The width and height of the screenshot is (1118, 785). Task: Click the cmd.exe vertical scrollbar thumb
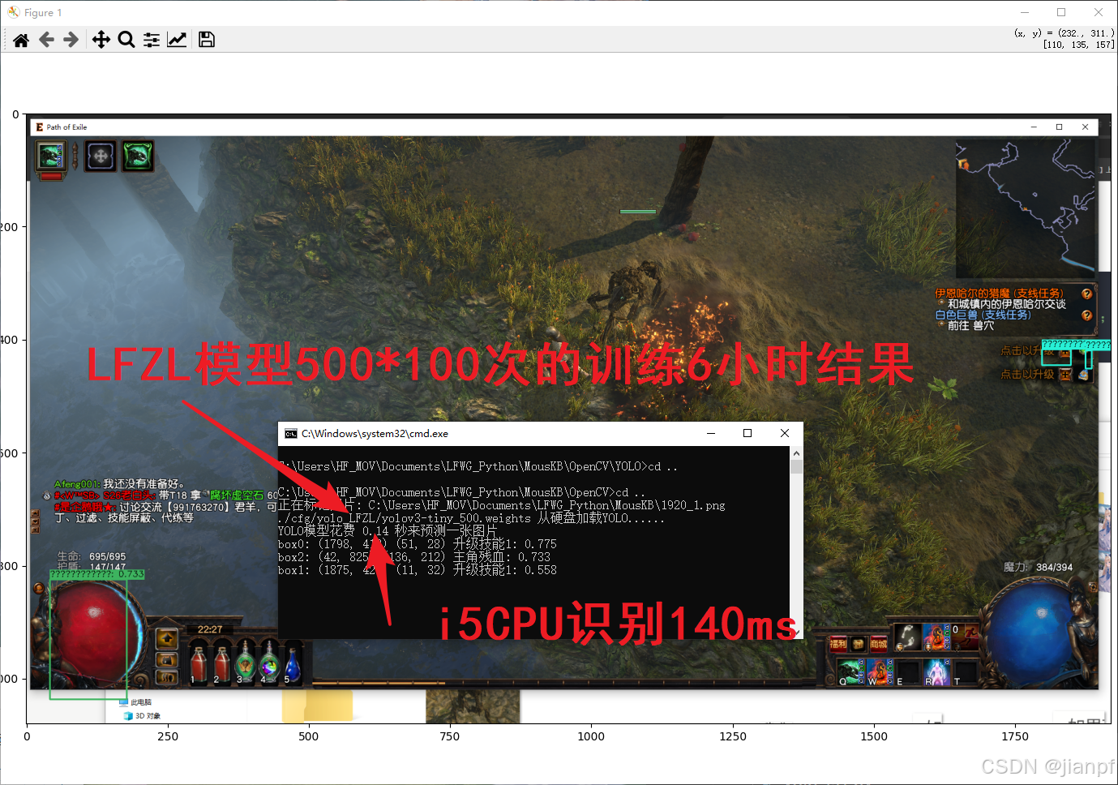click(x=796, y=467)
